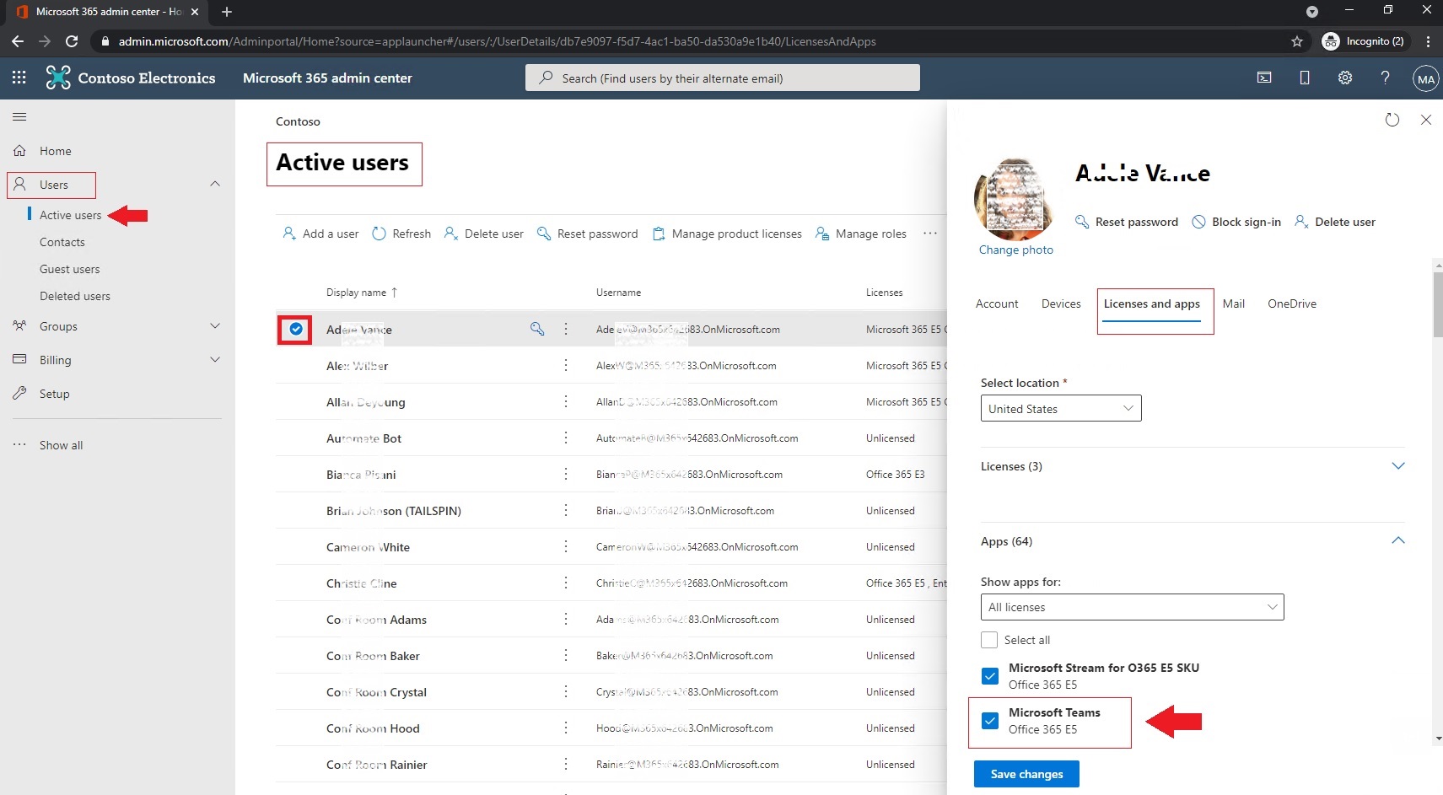The width and height of the screenshot is (1443, 795).
Task: Click Block sign-in
Action: tap(1236, 222)
